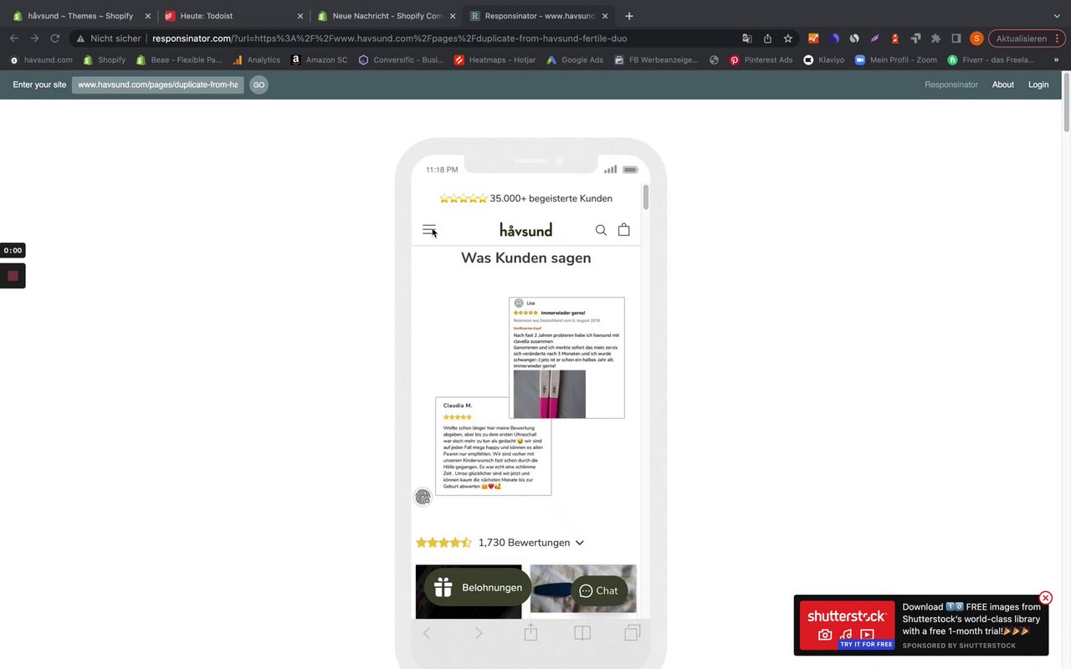The height and width of the screenshot is (669, 1071).
Task: Open the About link in the Responsinator header
Action: (x=1002, y=84)
